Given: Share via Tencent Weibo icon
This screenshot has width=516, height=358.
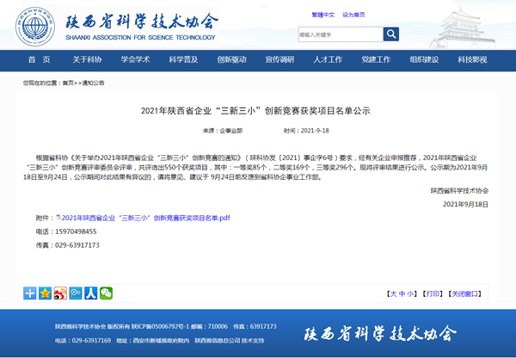Looking at the screenshot, I should [x=76, y=293].
